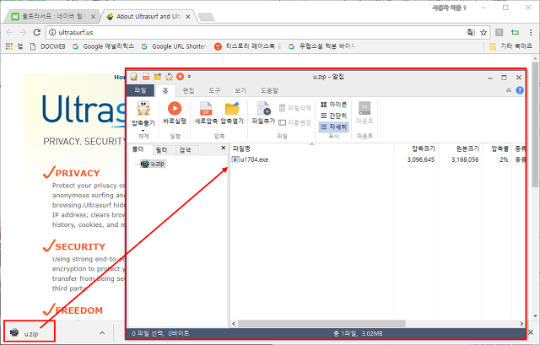This screenshot has height=345, width=540.
Task: Open the 기타 북마크 folder
Action: [510, 46]
